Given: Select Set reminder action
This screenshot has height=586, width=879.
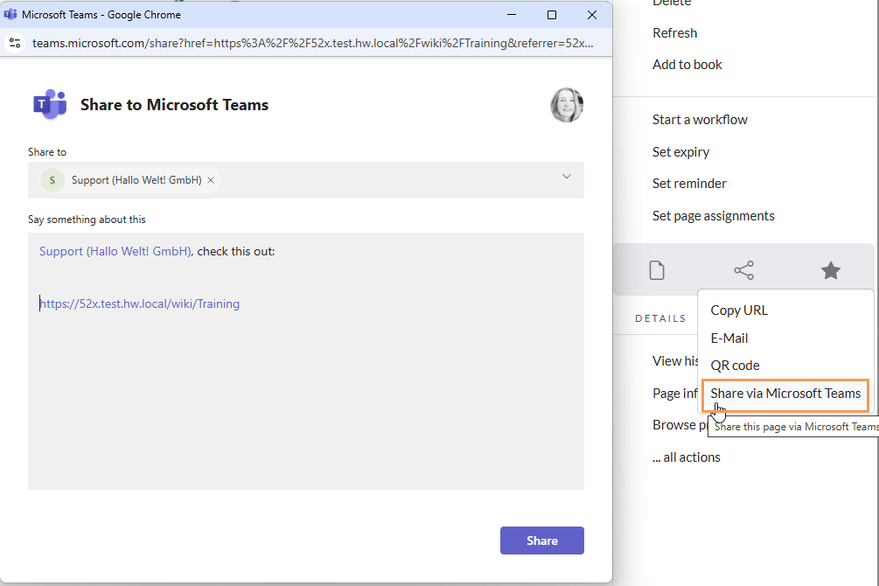Looking at the screenshot, I should [689, 184].
